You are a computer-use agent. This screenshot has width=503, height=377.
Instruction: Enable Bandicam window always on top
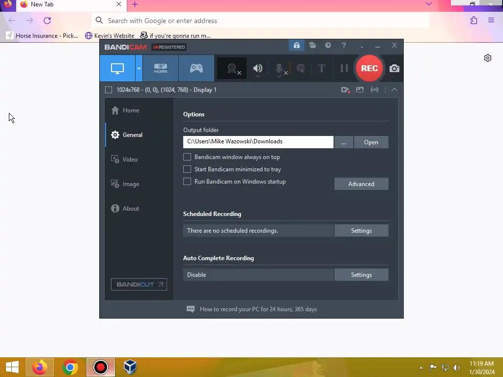click(x=187, y=157)
